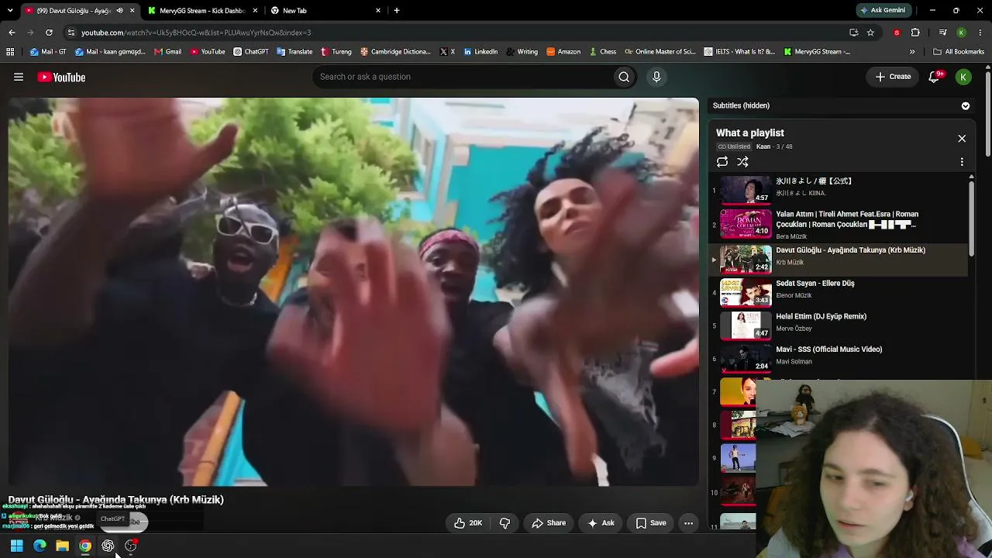992x558 pixels.
Task: Open Chrome extensions puzzle icon
Action: click(x=915, y=33)
